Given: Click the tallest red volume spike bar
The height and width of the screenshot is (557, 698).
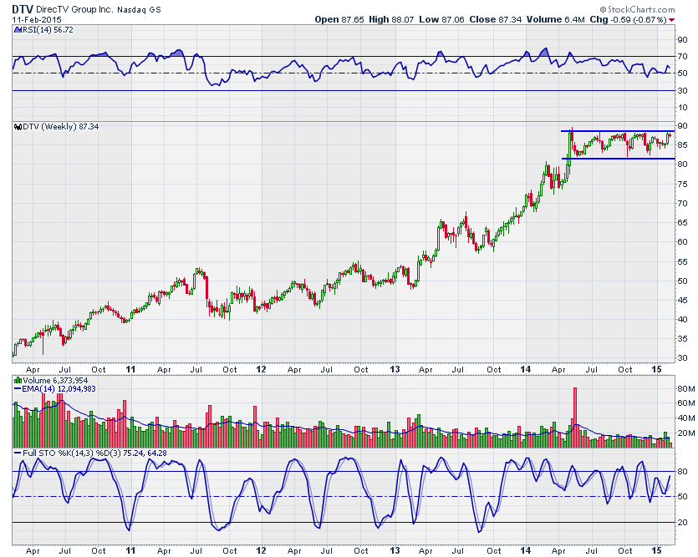Looking at the screenshot, I should (x=574, y=418).
